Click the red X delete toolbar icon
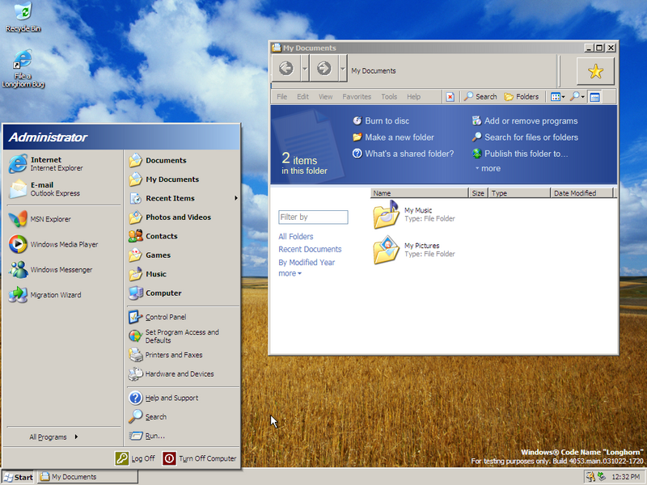Image resolution: width=647 pixels, height=485 pixels. 450,97
